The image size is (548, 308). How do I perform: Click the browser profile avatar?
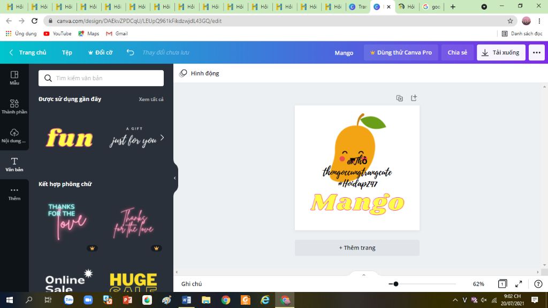pos(526,21)
